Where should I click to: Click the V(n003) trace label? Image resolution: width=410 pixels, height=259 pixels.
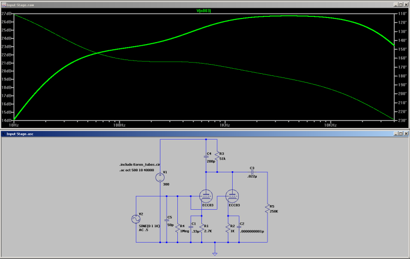[203, 11]
